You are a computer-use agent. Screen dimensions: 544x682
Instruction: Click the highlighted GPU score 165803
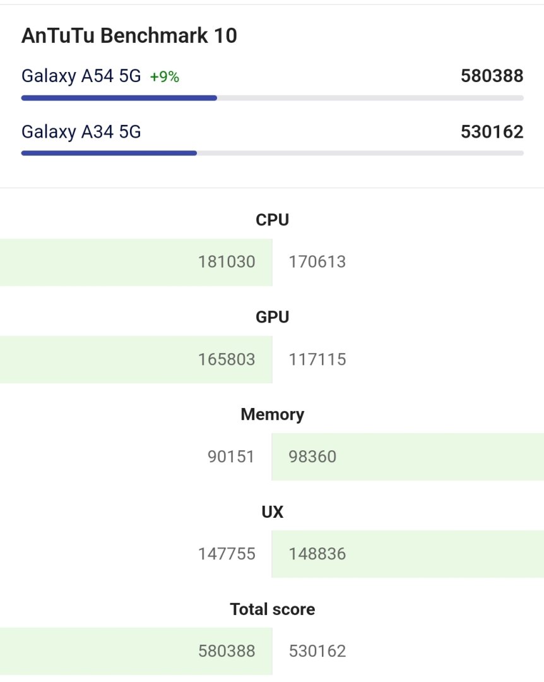(227, 360)
